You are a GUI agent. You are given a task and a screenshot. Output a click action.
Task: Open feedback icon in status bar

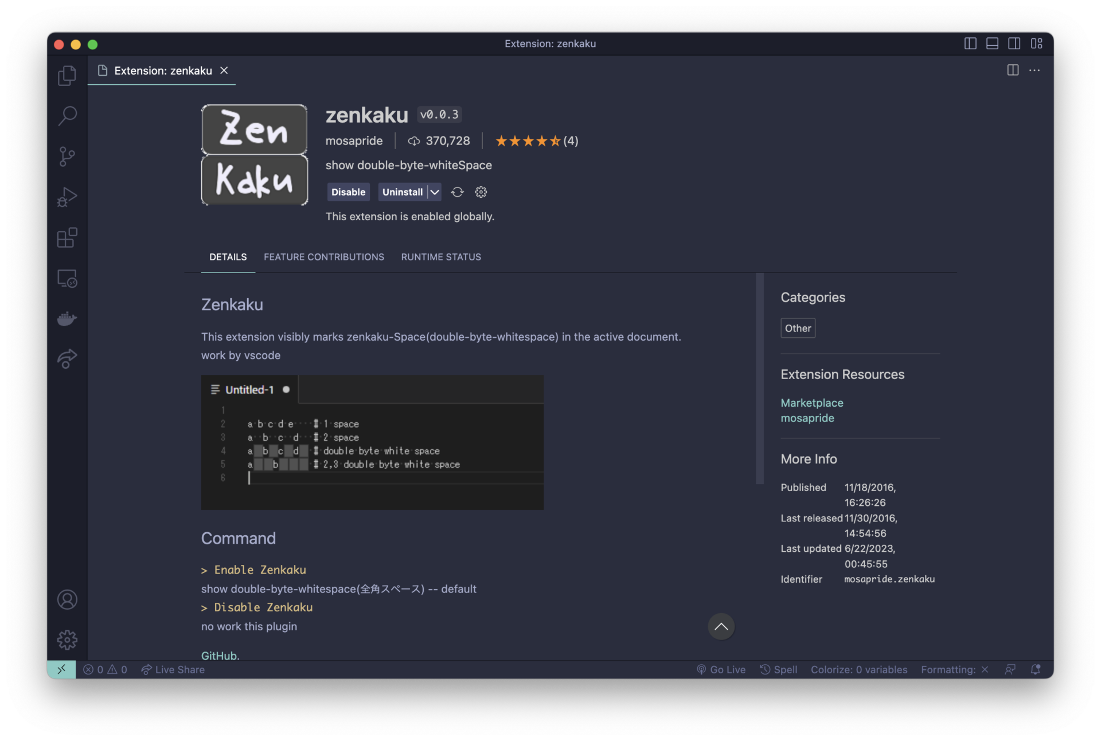1010,669
